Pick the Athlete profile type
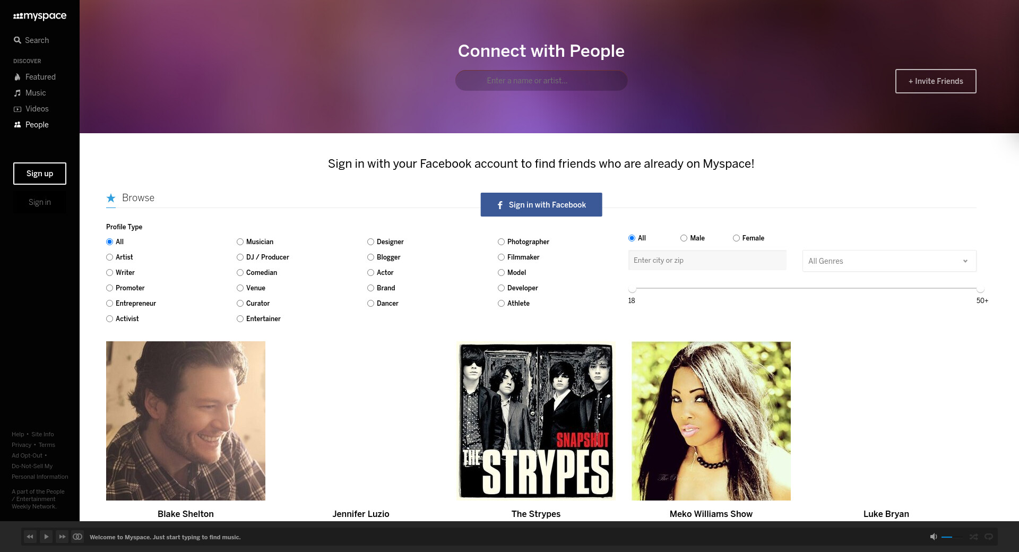1019x552 pixels. point(501,304)
